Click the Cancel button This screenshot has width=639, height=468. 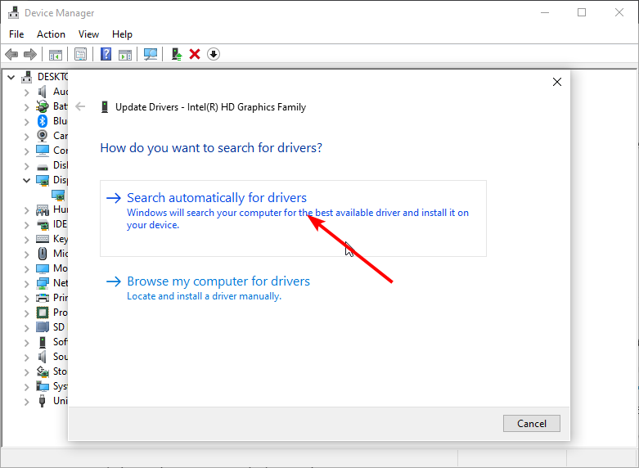532,424
